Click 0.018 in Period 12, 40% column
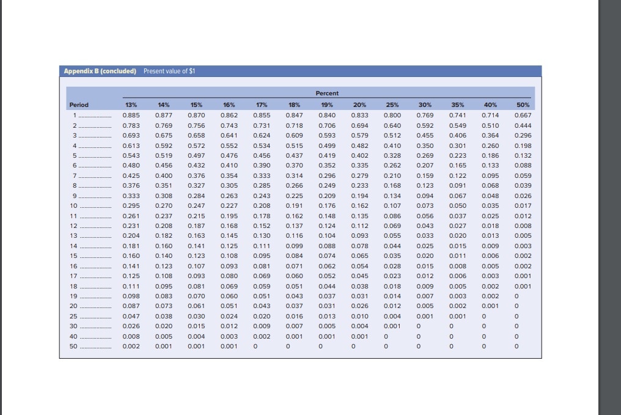The width and height of the screenshot is (621, 415). click(x=490, y=226)
